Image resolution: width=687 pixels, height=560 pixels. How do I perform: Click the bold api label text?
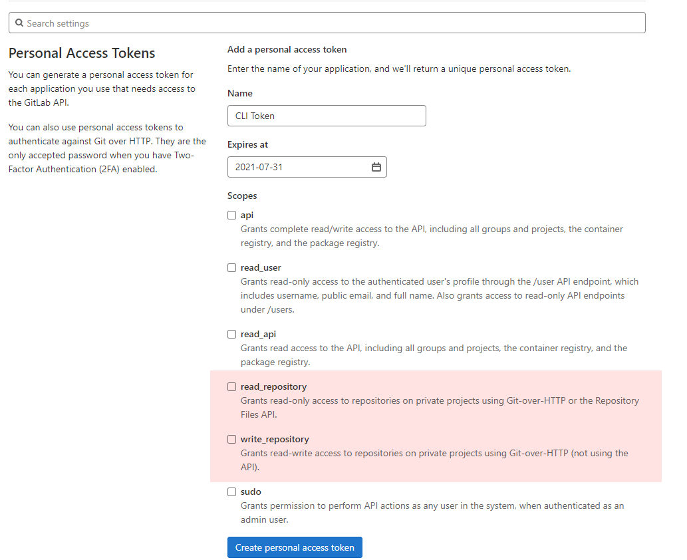(x=247, y=215)
